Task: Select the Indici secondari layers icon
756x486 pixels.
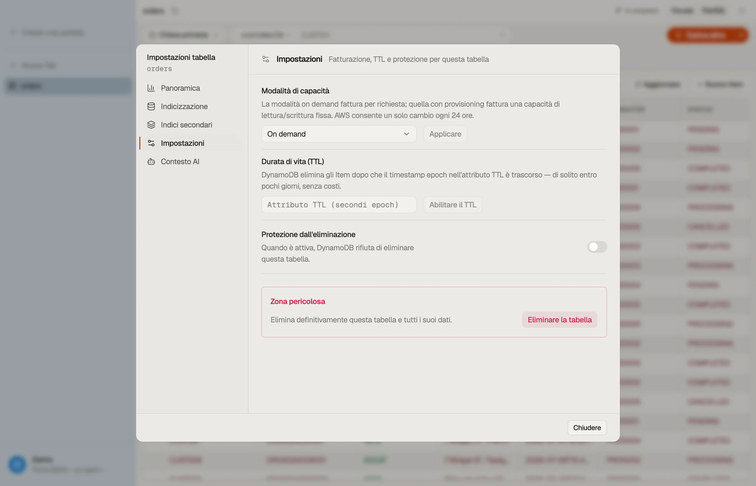Action: [151, 125]
